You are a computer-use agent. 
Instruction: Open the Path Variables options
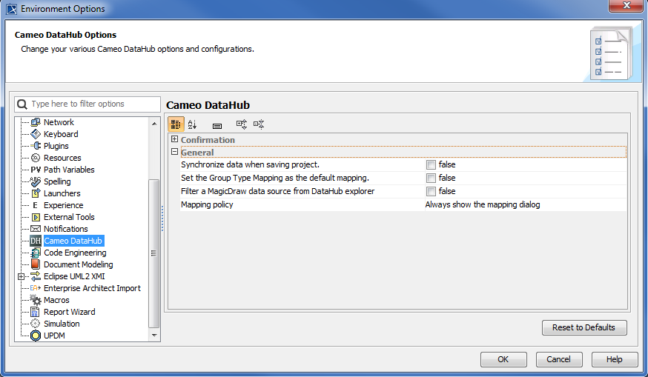[x=69, y=170]
